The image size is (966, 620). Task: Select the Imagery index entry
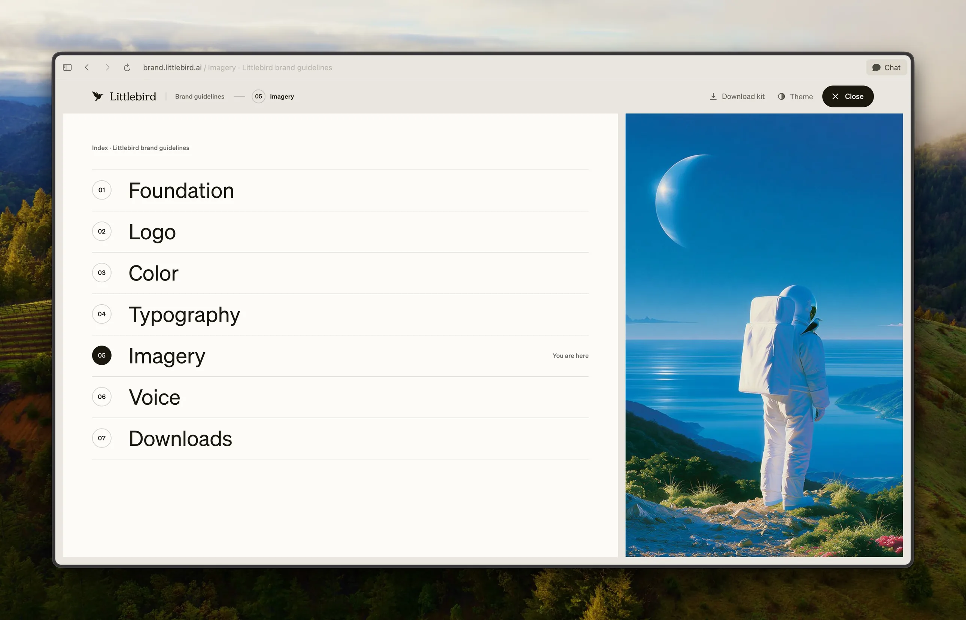click(340, 356)
